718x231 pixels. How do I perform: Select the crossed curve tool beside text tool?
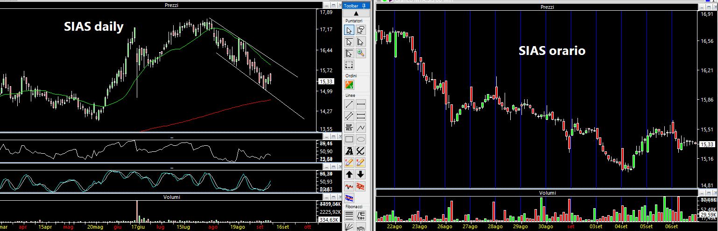(360, 151)
